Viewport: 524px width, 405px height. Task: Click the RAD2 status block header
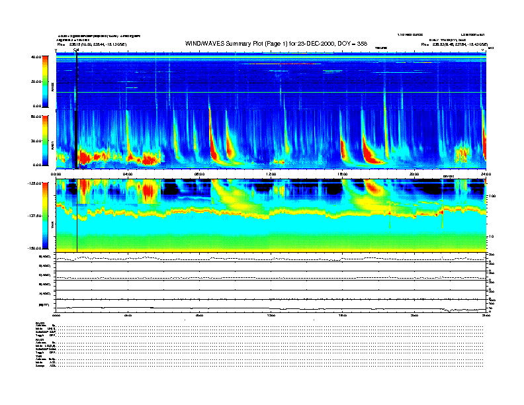pyautogui.click(x=40, y=323)
